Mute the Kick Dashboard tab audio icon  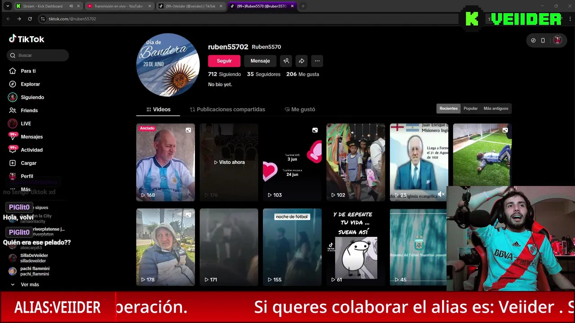[x=71, y=6]
